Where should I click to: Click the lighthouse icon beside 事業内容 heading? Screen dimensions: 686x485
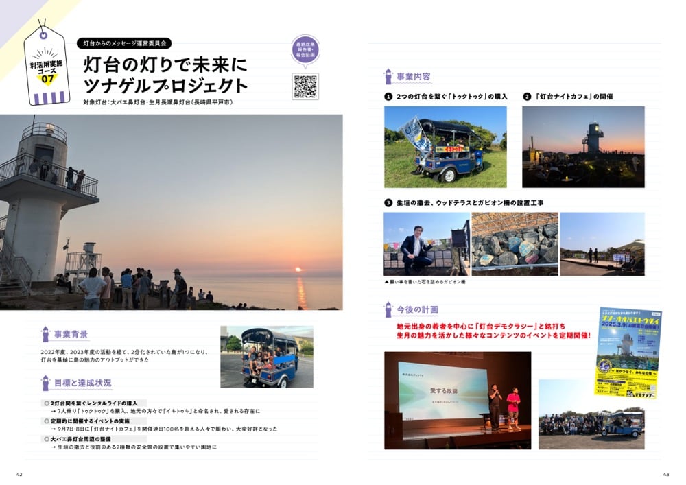[388, 76]
